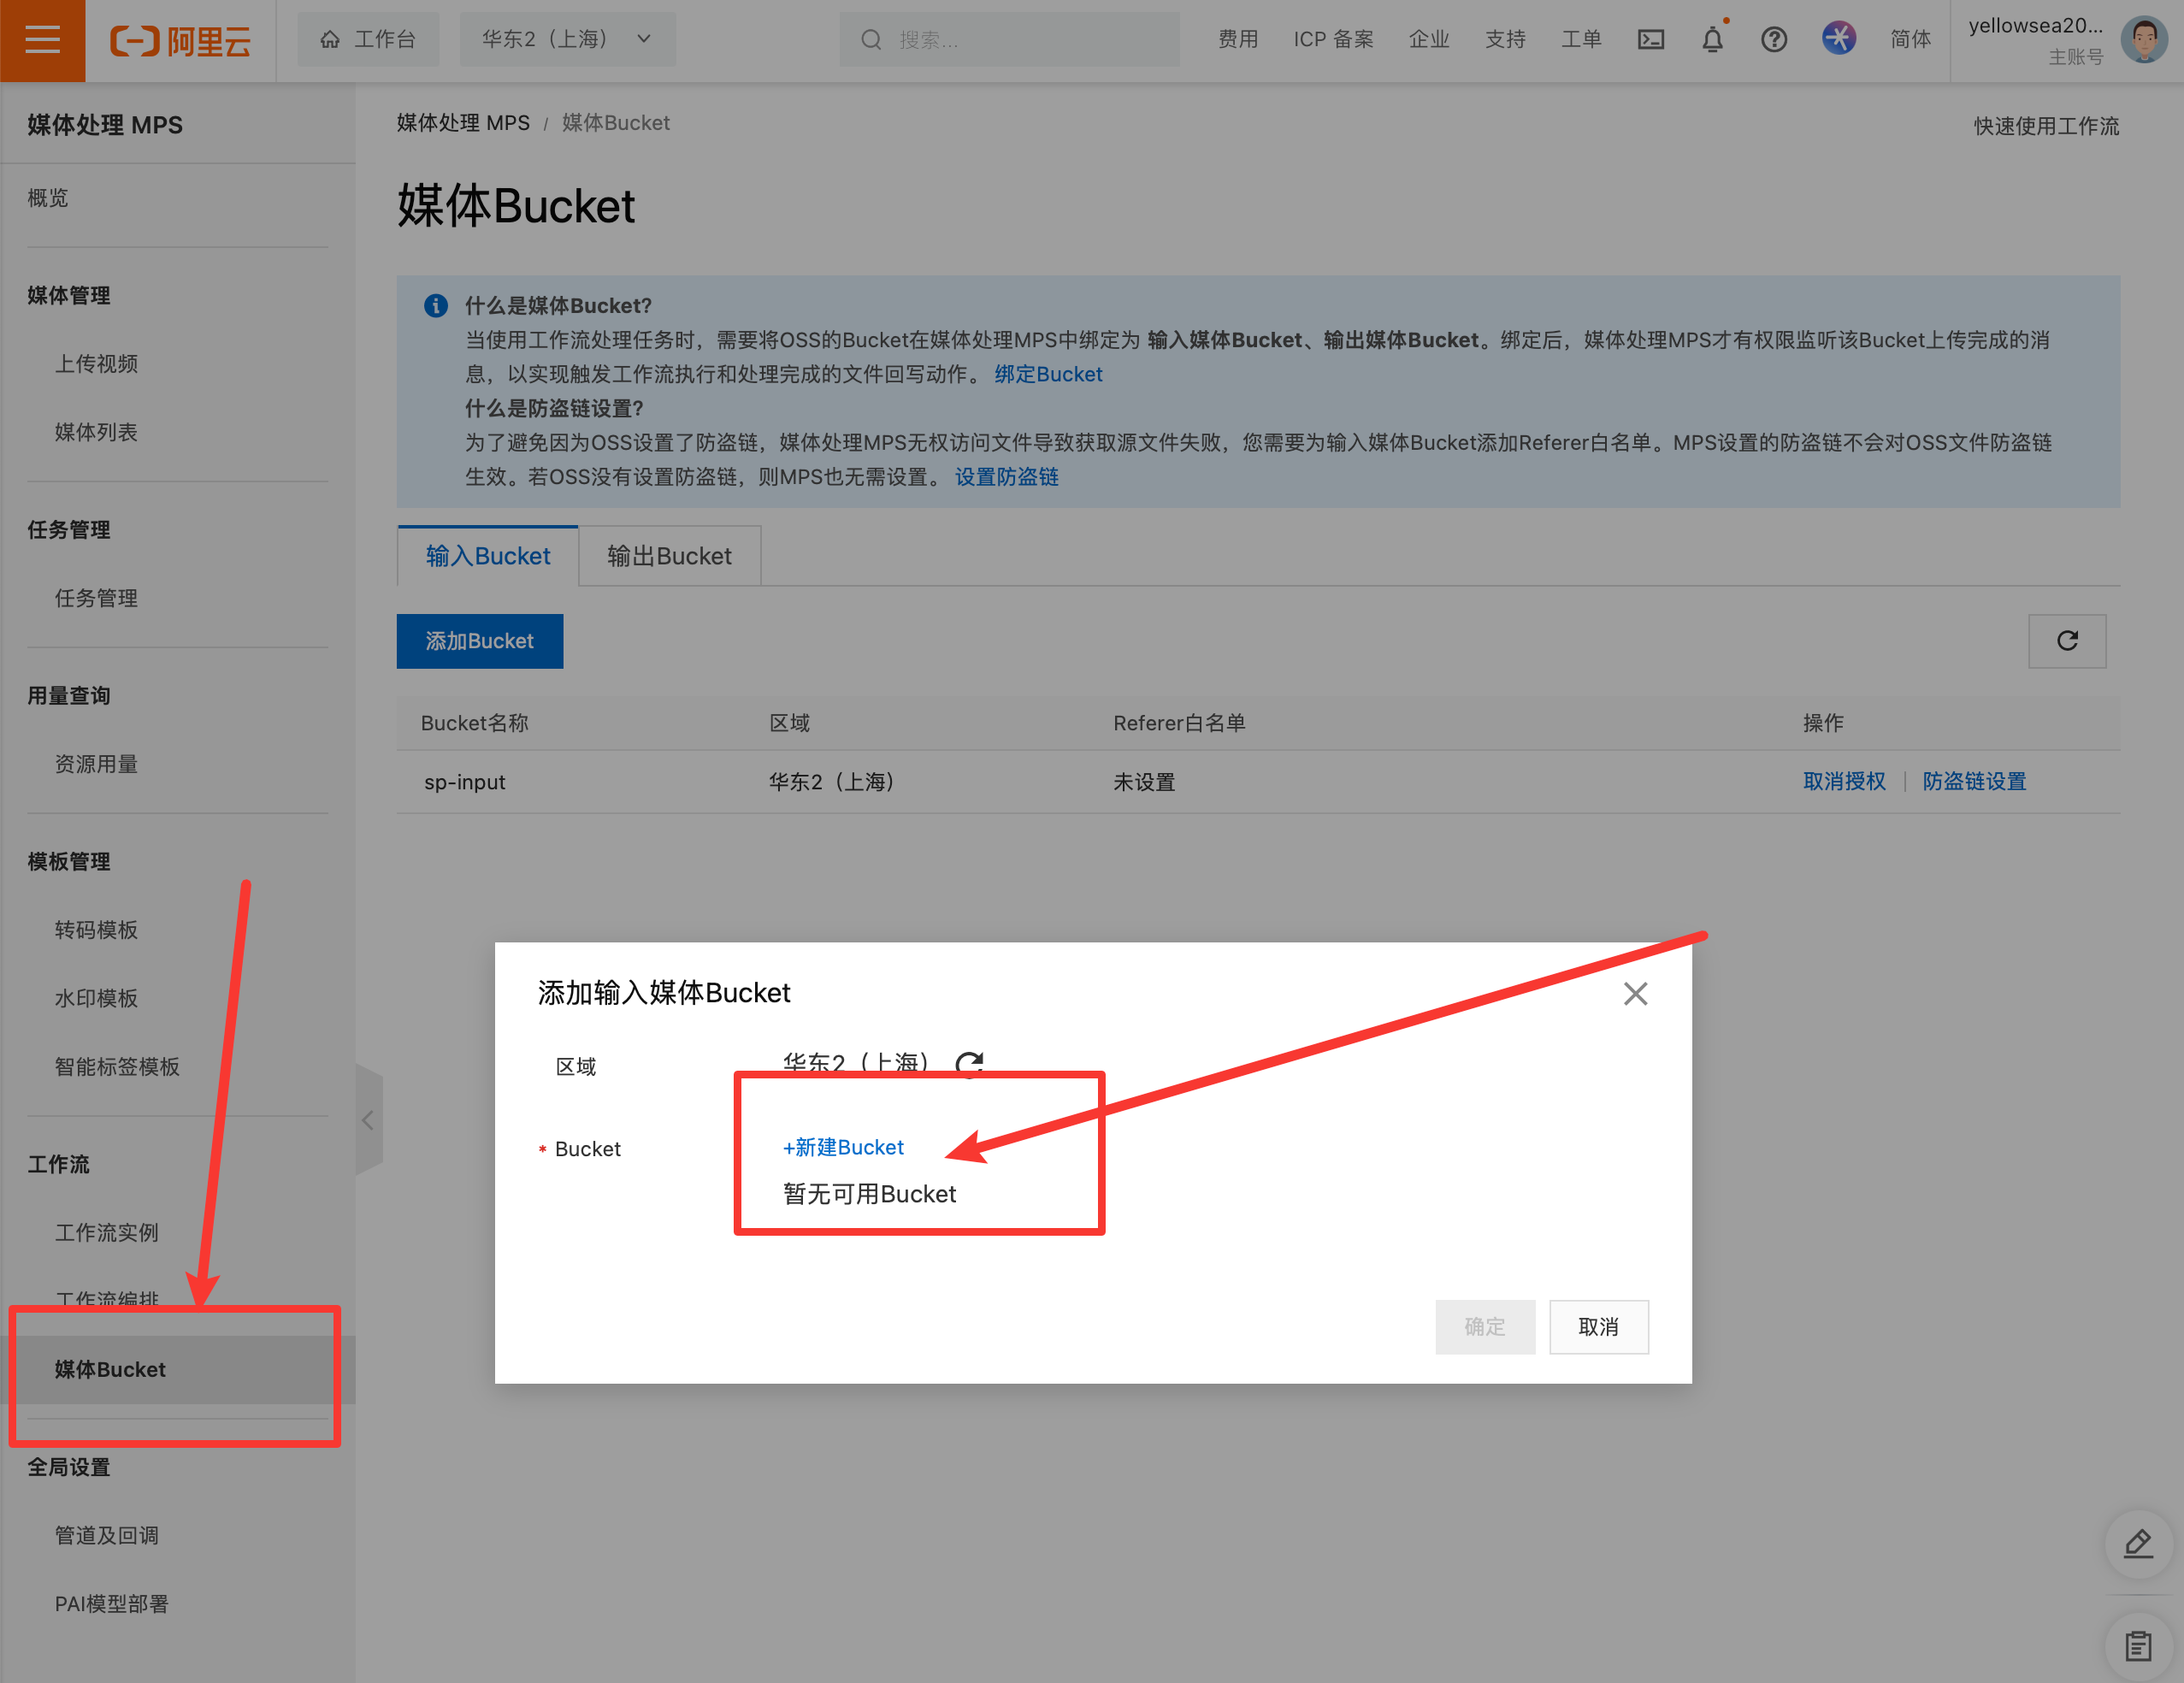Collapse the left sidebar panel
This screenshot has height=1683, width=2184.
pos(368,1120)
